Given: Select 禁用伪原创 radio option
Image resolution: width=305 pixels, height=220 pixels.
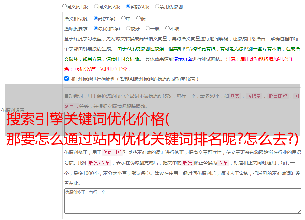Looking at the screenshot, I should (x=157, y=6).
